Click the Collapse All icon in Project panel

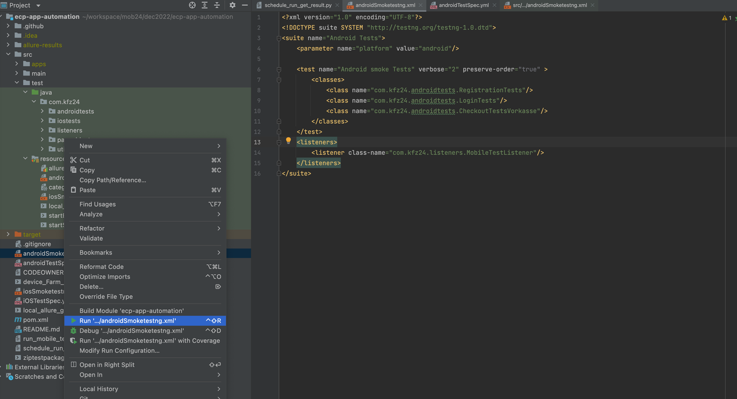(217, 5)
